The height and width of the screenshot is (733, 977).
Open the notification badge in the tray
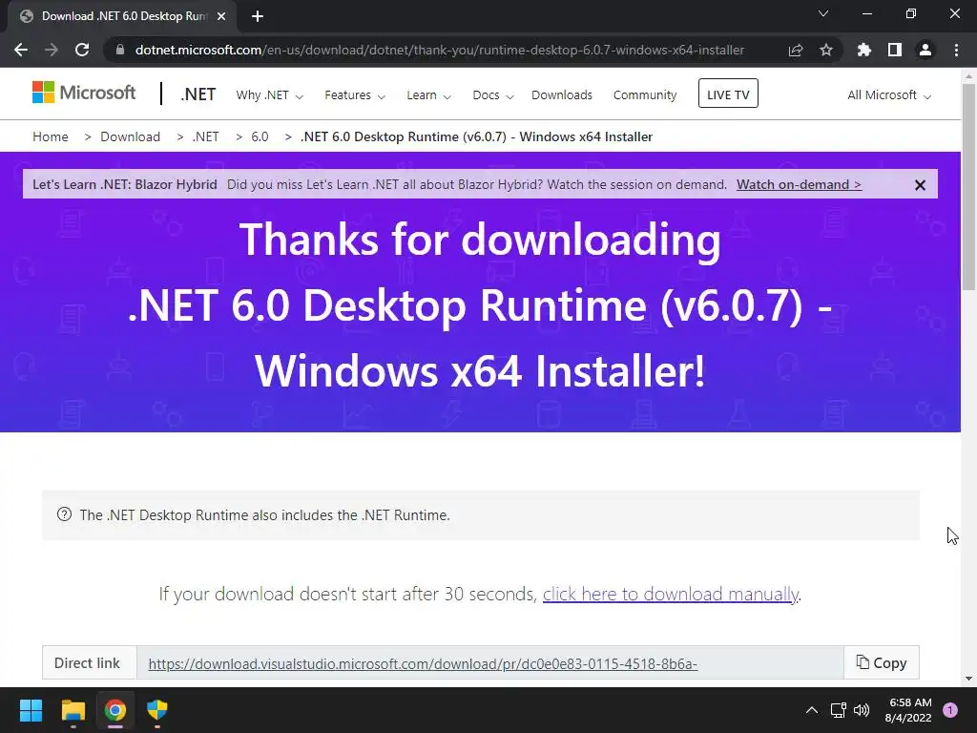950,710
